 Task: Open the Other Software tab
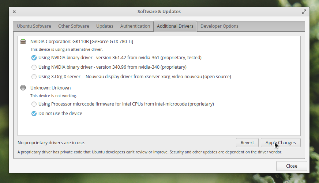(x=74, y=26)
